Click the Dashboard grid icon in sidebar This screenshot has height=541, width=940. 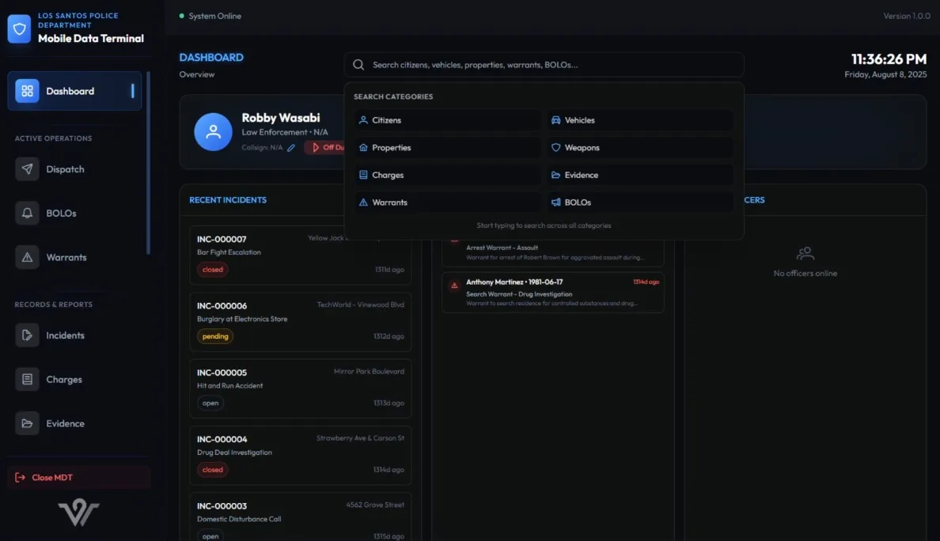(x=27, y=91)
